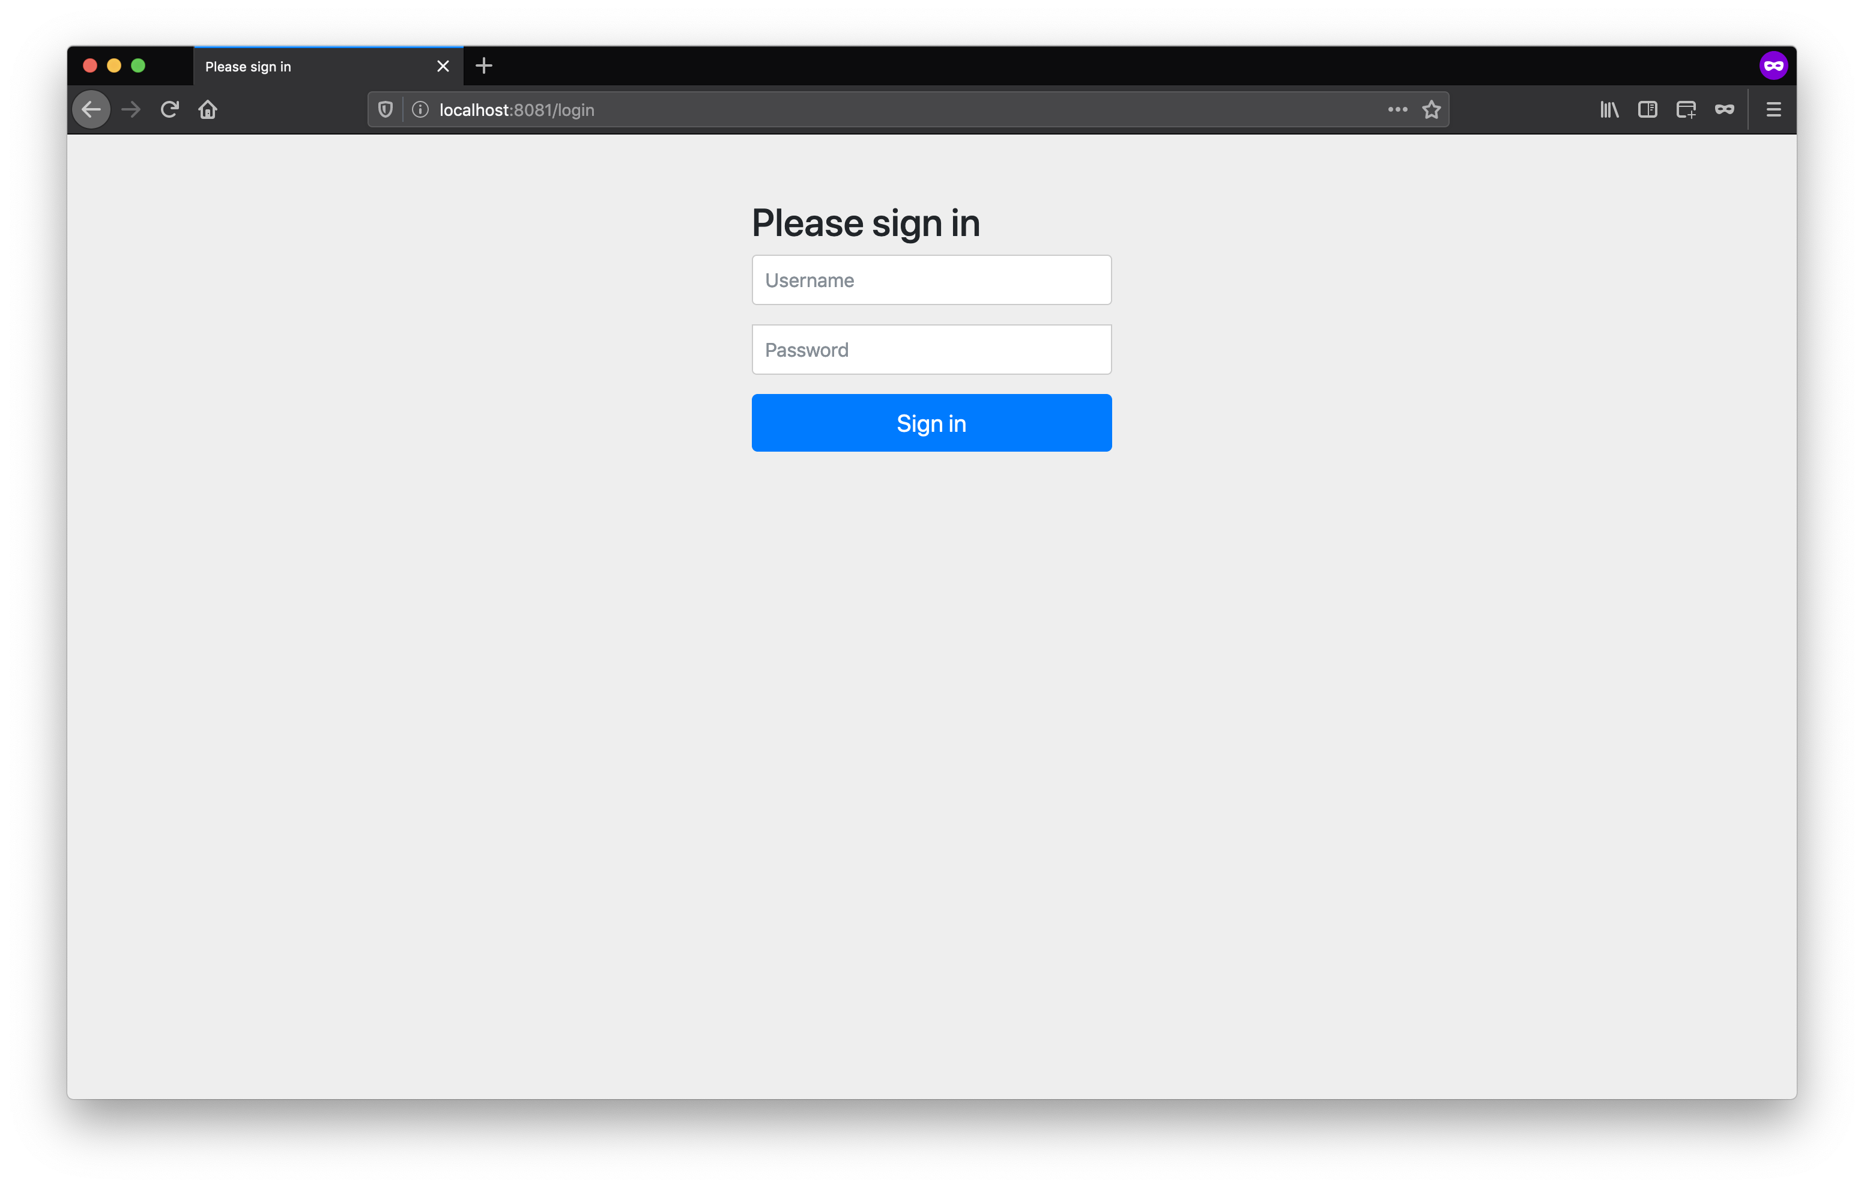Click the bookmark star icon
This screenshot has height=1188, width=1864.
click(1432, 109)
